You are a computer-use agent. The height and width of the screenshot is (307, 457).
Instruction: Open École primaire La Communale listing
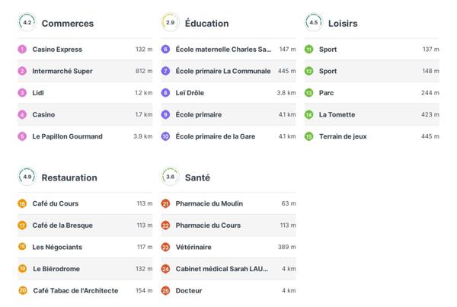pos(222,71)
